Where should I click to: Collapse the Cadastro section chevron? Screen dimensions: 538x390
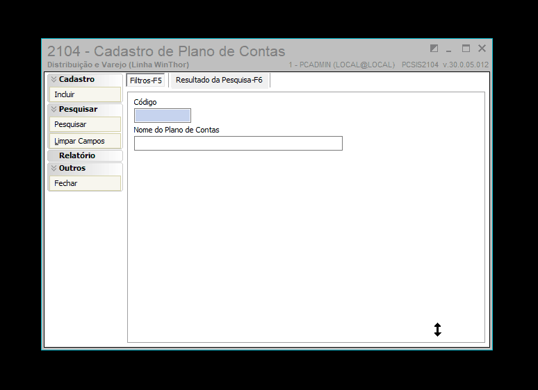pyautogui.click(x=54, y=79)
